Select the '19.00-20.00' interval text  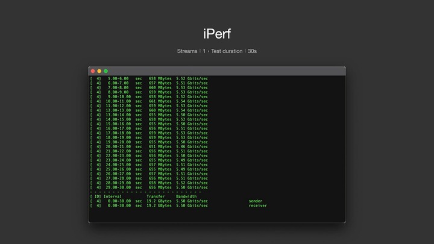pyautogui.click(x=118, y=142)
